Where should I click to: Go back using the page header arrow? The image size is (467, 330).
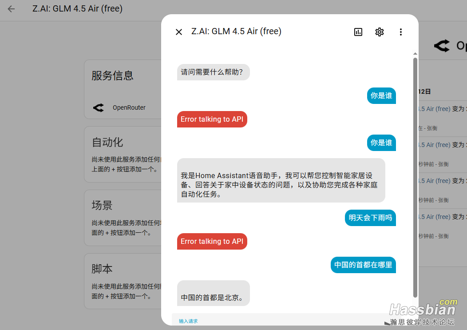pyautogui.click(x=11, y=9)
